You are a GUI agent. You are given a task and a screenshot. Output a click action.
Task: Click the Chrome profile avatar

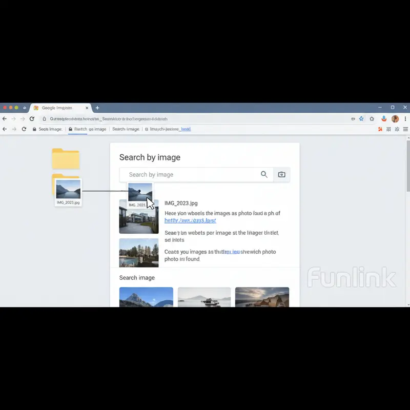click(395, 118)
